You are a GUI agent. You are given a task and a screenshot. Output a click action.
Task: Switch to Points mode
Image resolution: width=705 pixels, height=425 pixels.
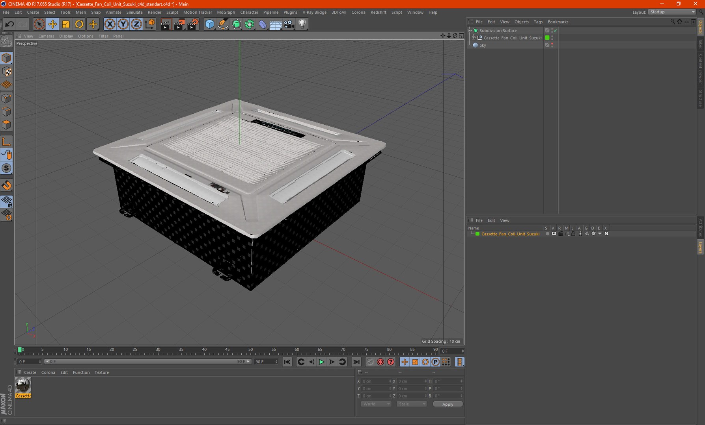point(7,98)
